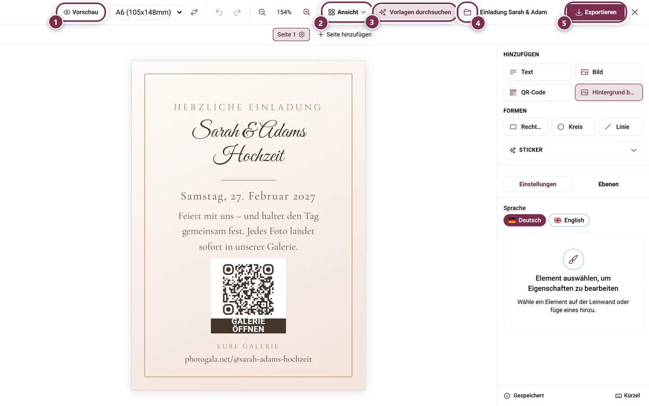Click the design name Einladung Sarah & Adam
The width and height of the screenshot is (649, 406).
513,12
